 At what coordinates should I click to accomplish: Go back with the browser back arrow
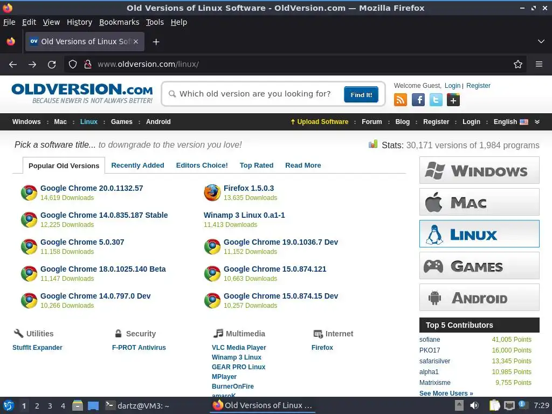(13, 65)
